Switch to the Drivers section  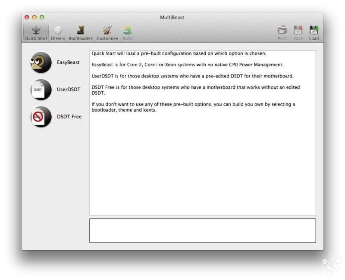click(58, 33)
